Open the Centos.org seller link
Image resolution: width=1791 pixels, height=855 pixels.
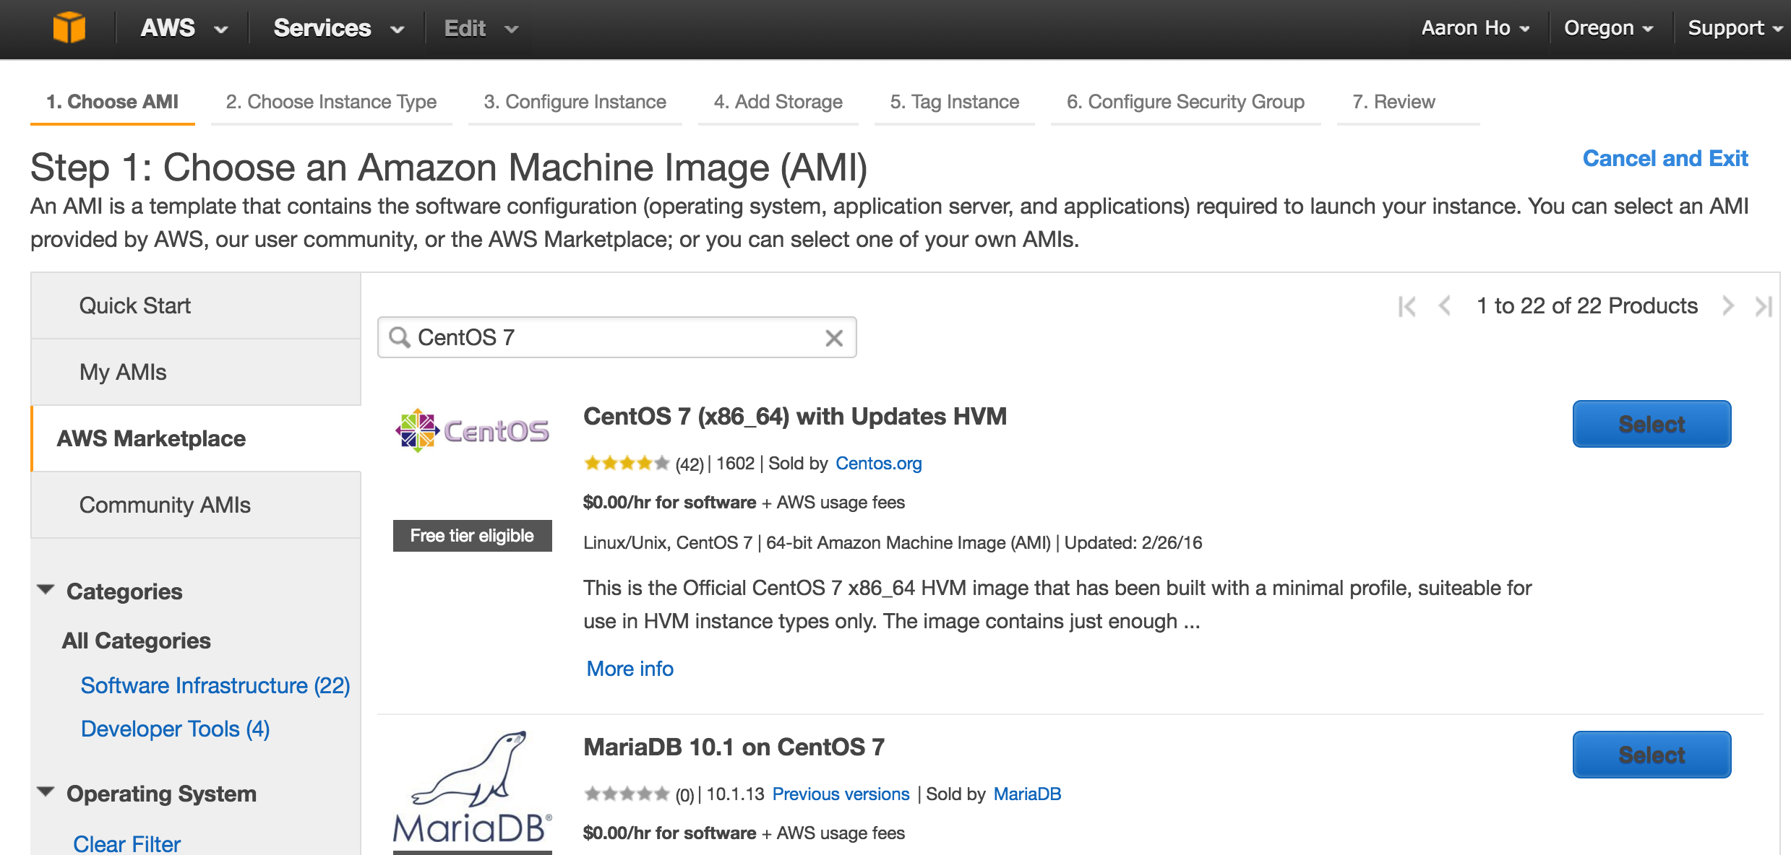pyautogui.click(x=878, y=463)
